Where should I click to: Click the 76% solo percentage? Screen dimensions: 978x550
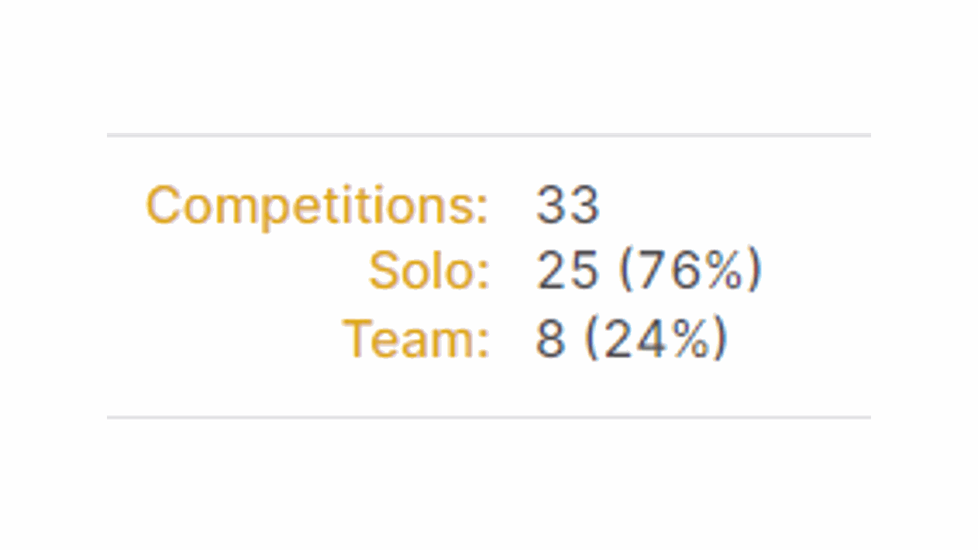pyautogui.click(x=691, y=271)
